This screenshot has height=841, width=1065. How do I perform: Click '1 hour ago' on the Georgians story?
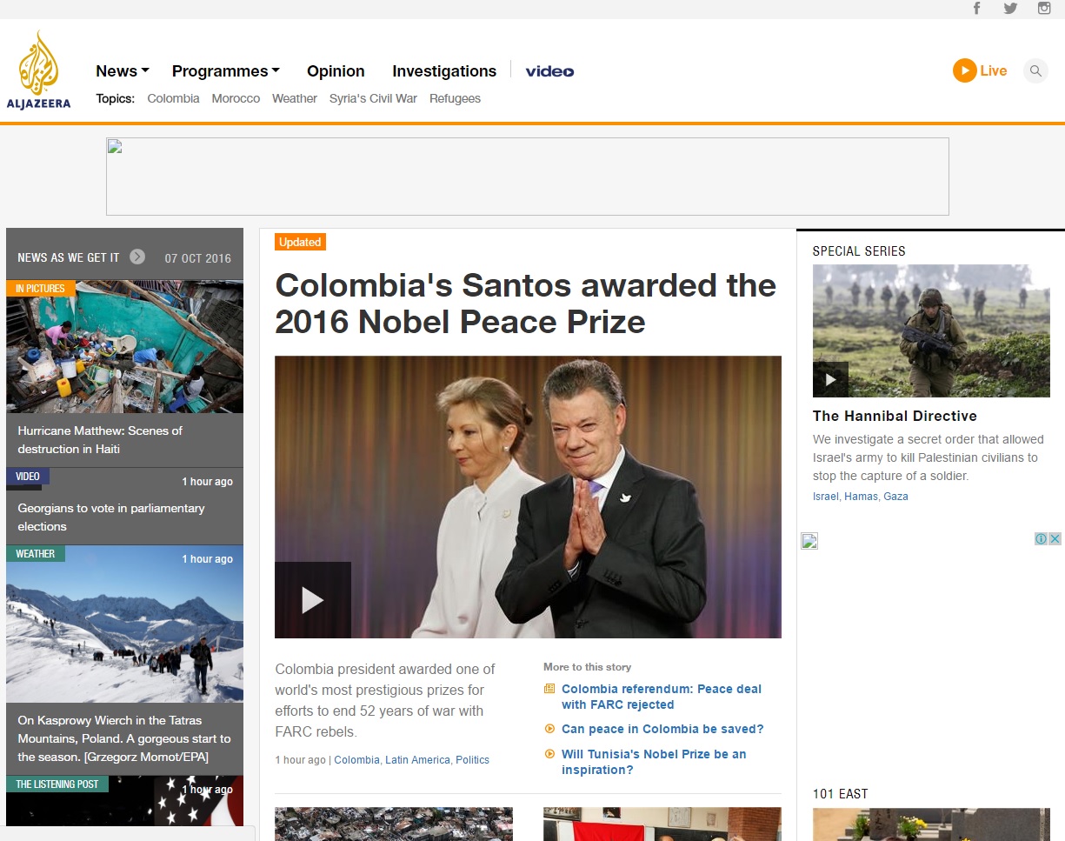[207, 482]
